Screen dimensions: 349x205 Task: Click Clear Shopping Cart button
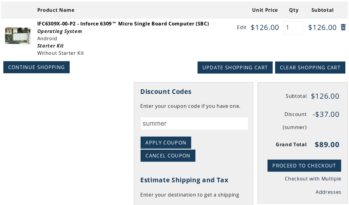[x=310, y=68]
